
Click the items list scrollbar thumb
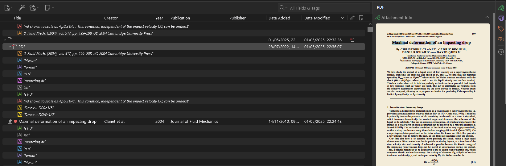pos(370,30)
